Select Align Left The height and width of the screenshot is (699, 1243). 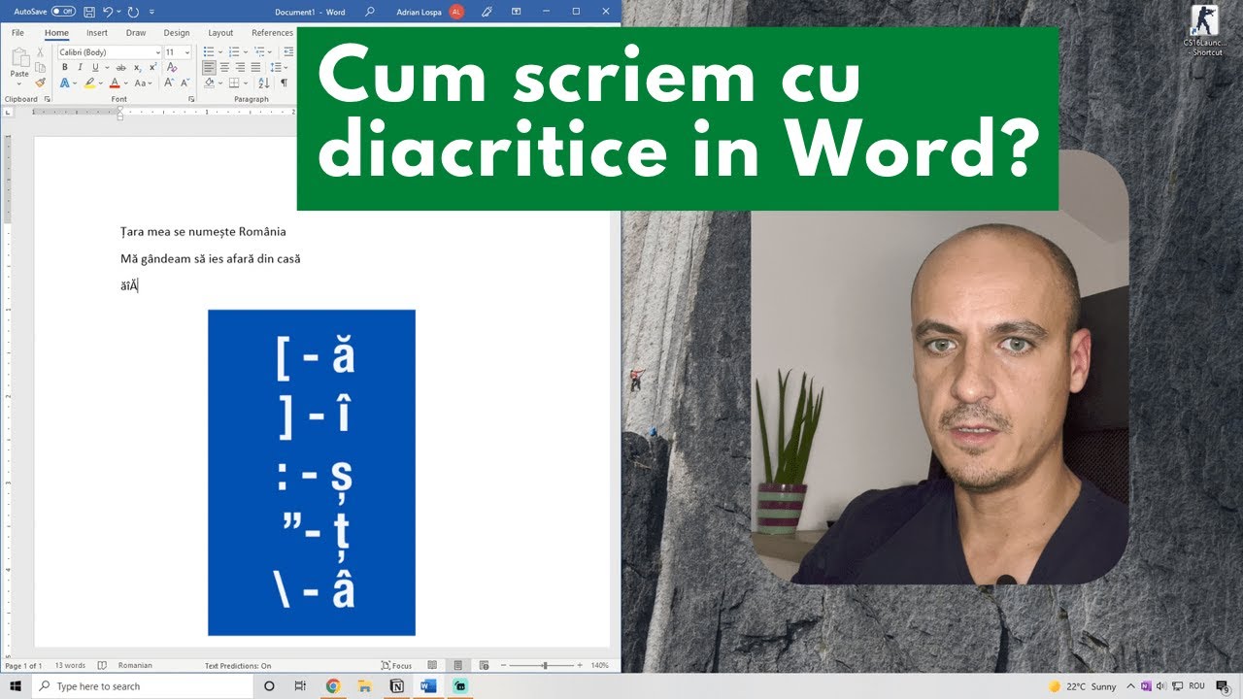click(x=209, y=67)
